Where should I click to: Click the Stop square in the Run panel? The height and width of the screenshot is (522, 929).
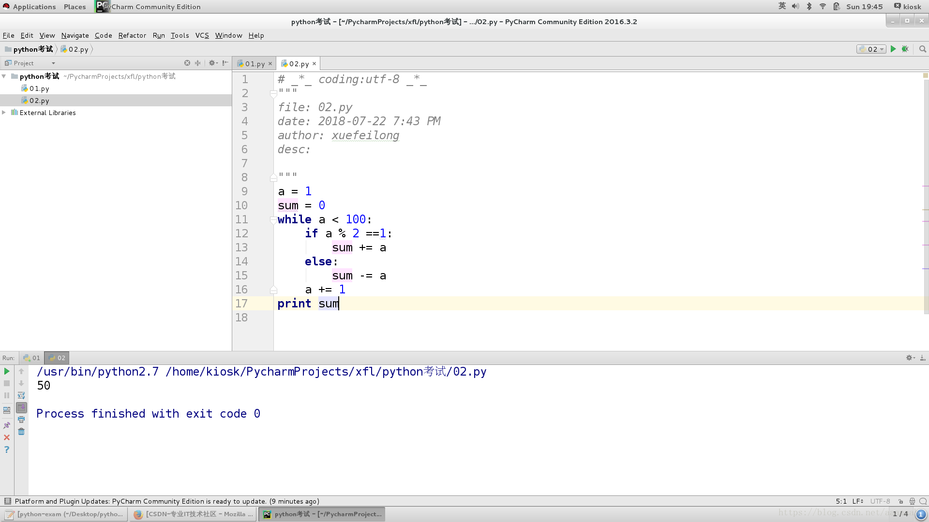pyautogui.click(x=7, y=383)
